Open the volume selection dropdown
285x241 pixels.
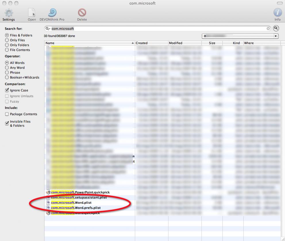pyautogui.click(x=240, y=36)
